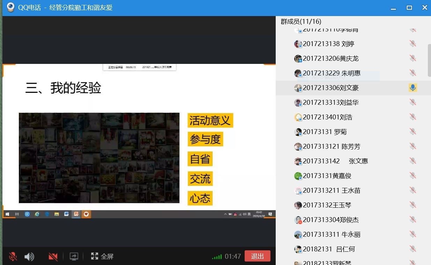The height and width of the screenshot is (265, 431).
Task: Click the speaker volume icon
Action: (x=29, y=257)
